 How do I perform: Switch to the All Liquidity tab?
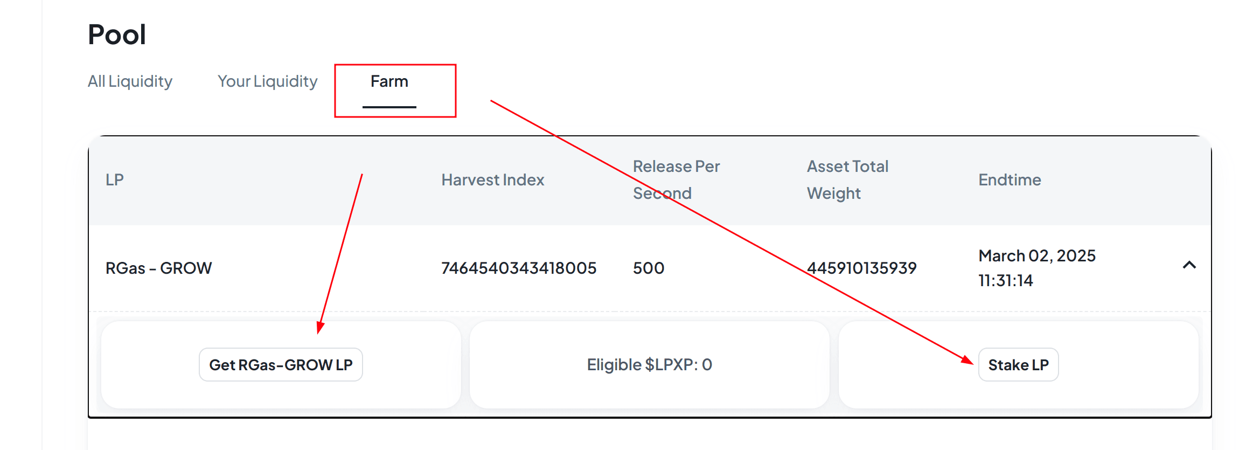tap(130, 81)
